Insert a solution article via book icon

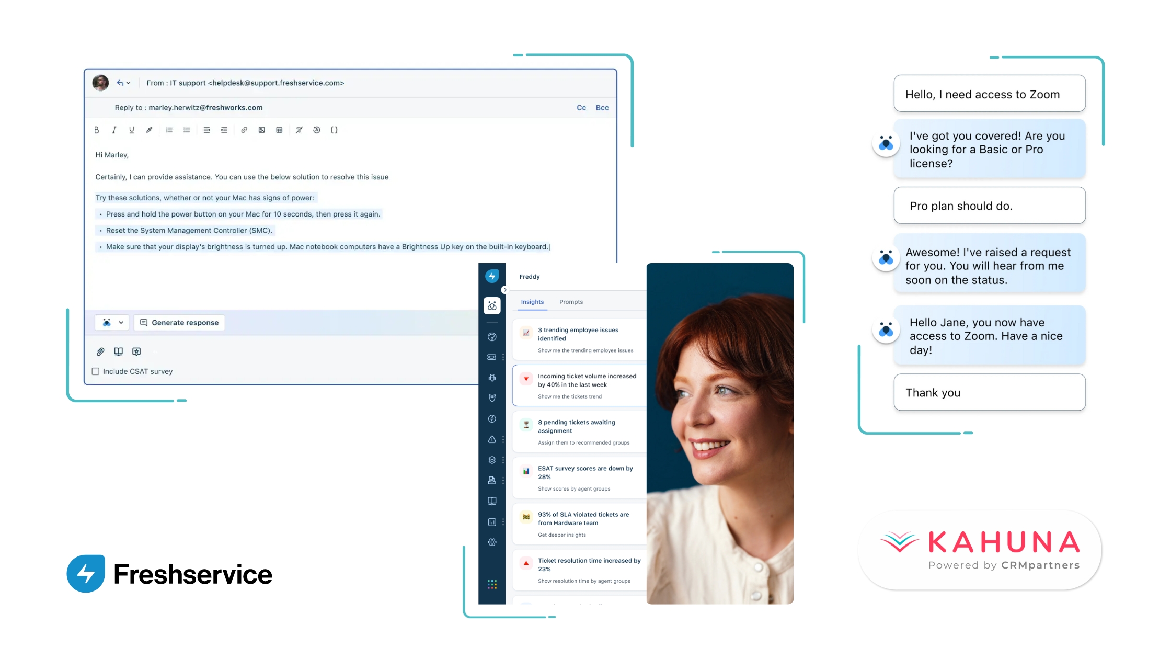click(x=119, y=352)
